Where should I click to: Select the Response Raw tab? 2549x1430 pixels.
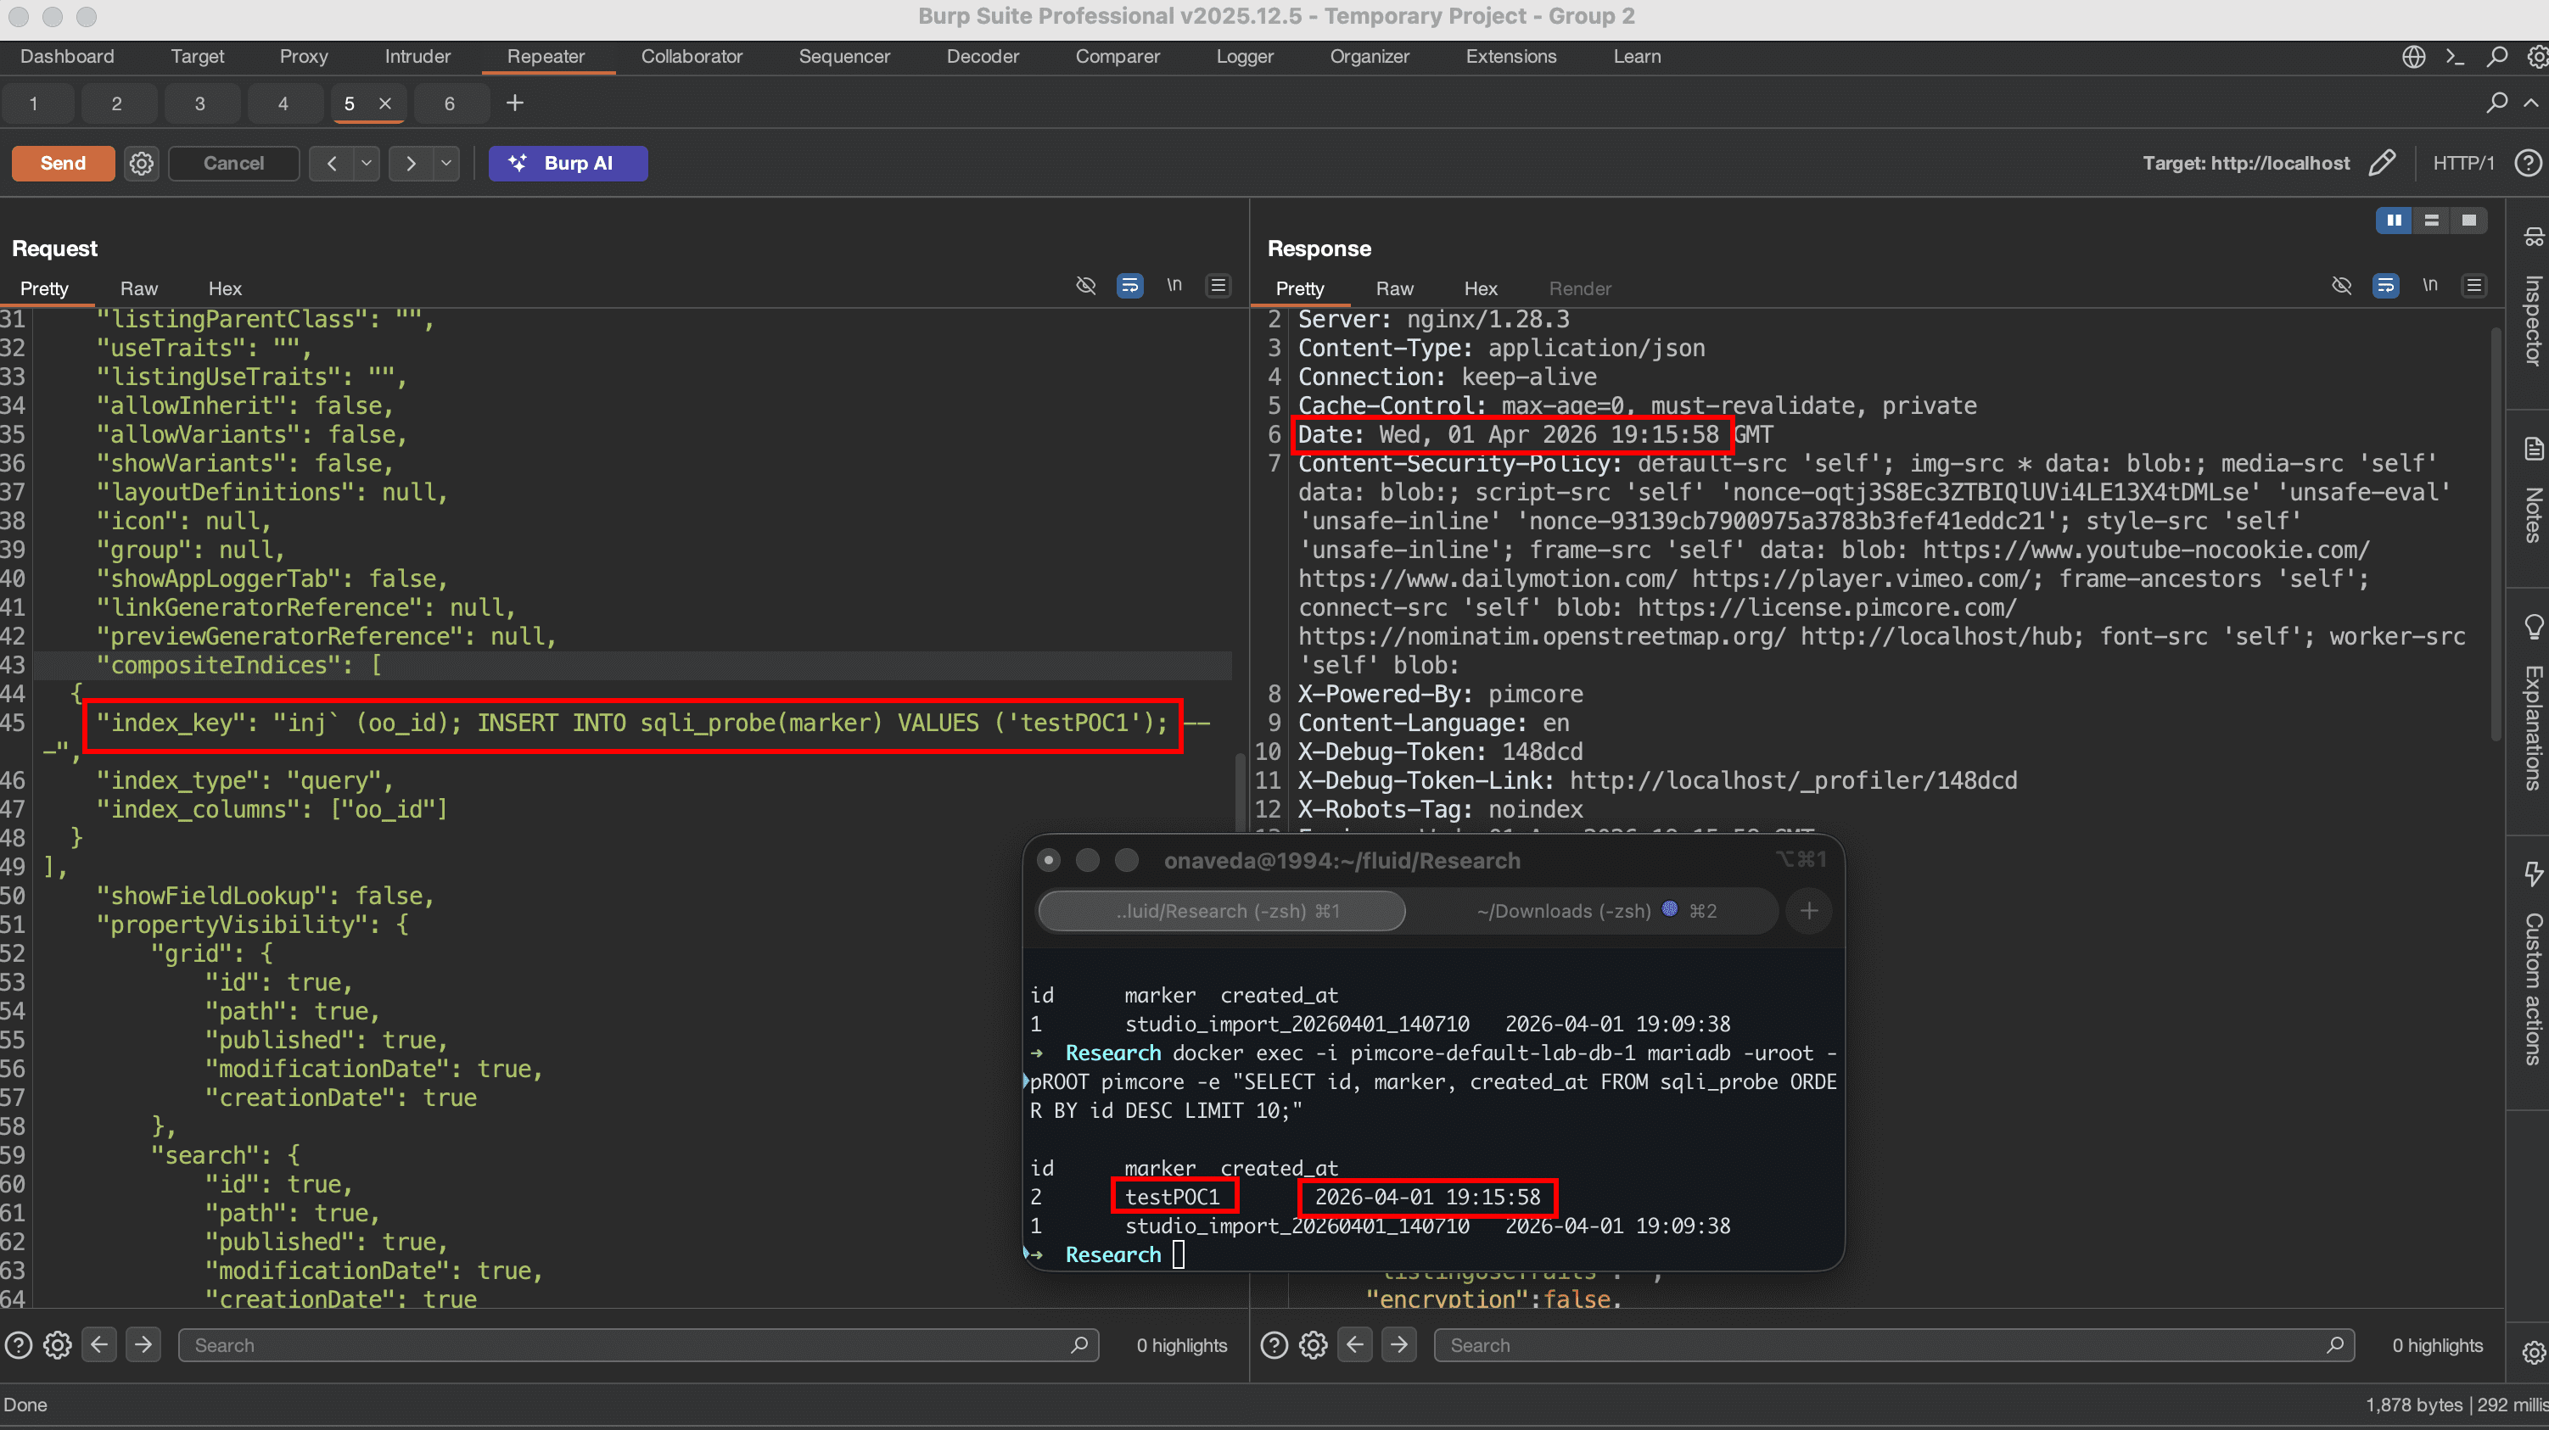coord(1393,288)
